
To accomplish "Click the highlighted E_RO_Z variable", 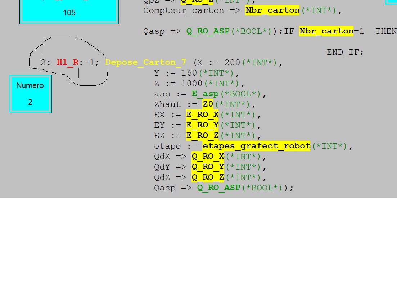I will click(202, 136).
